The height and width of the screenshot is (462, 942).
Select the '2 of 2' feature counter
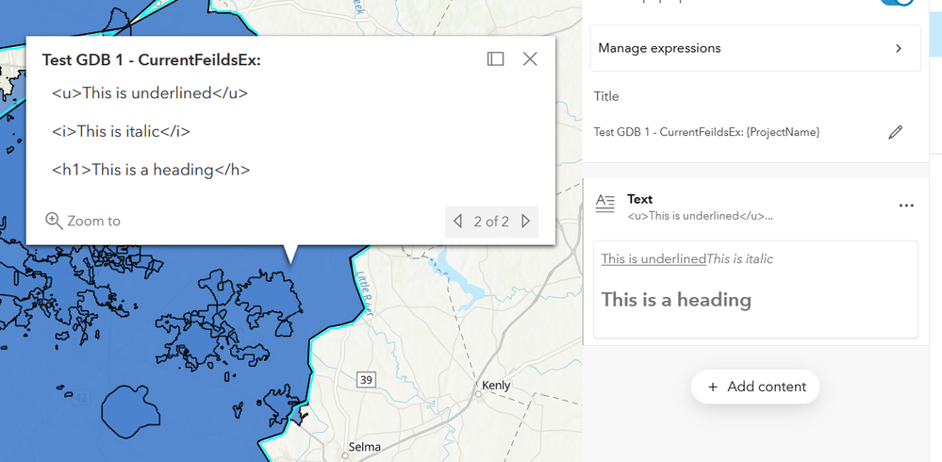click(x=491, y=222)
